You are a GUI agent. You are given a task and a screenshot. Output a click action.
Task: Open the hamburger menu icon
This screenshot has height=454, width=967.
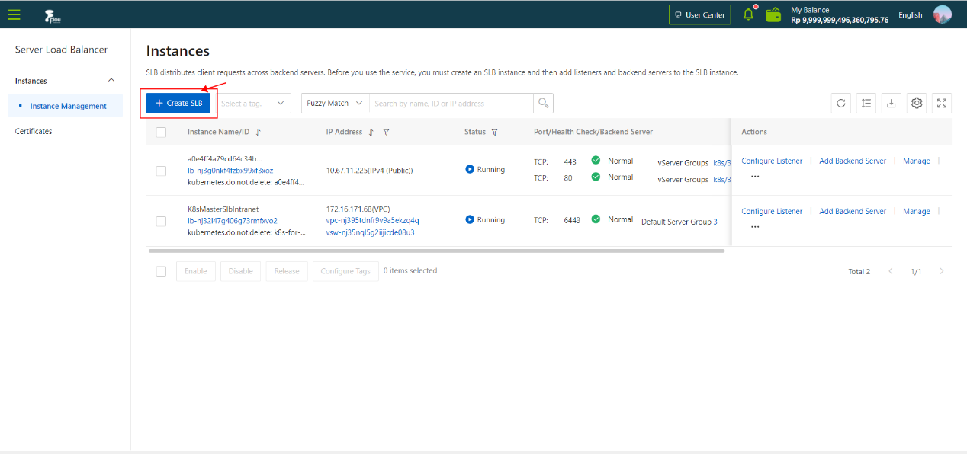14,14
